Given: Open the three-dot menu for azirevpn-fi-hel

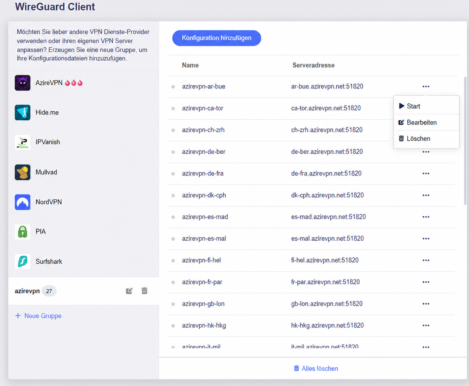Looking at the screenshot, I should (x=426, y=260).
